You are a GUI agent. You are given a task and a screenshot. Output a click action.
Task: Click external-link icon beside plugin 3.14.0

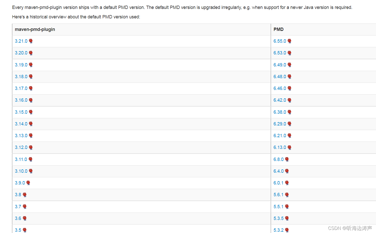[x=31, y=124]
